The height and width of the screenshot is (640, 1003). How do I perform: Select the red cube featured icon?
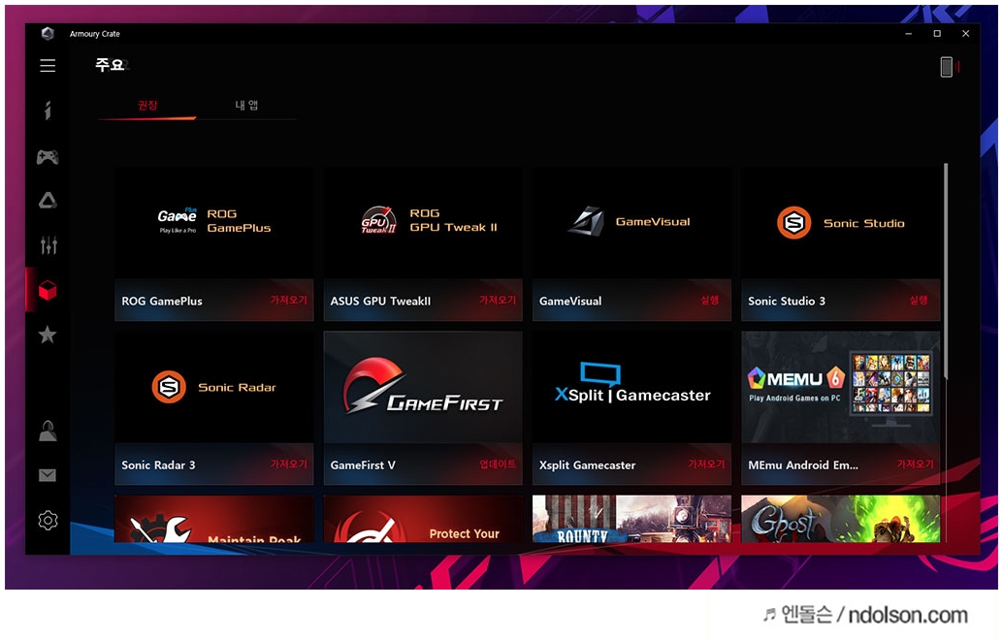coord(48,290)
